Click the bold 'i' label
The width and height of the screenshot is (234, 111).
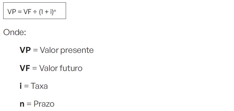(20, 86)
